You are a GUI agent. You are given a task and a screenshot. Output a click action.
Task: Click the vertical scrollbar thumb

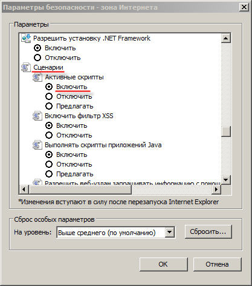pyautogui.click(x=226, y=131)
